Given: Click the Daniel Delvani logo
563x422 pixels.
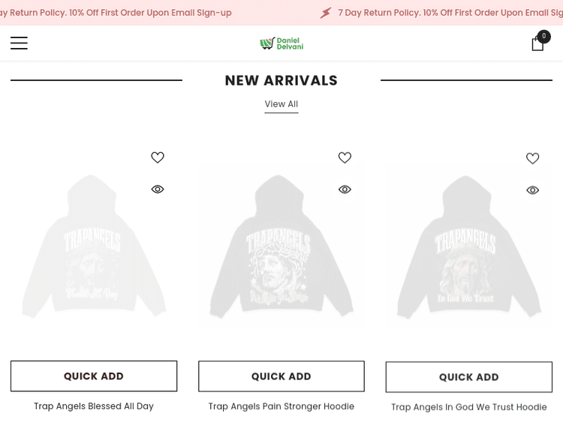Looking at the screenshot, I should tap(281, 43).
